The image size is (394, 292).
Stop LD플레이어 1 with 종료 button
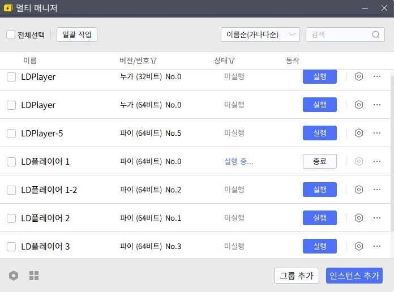click(320, 161)
